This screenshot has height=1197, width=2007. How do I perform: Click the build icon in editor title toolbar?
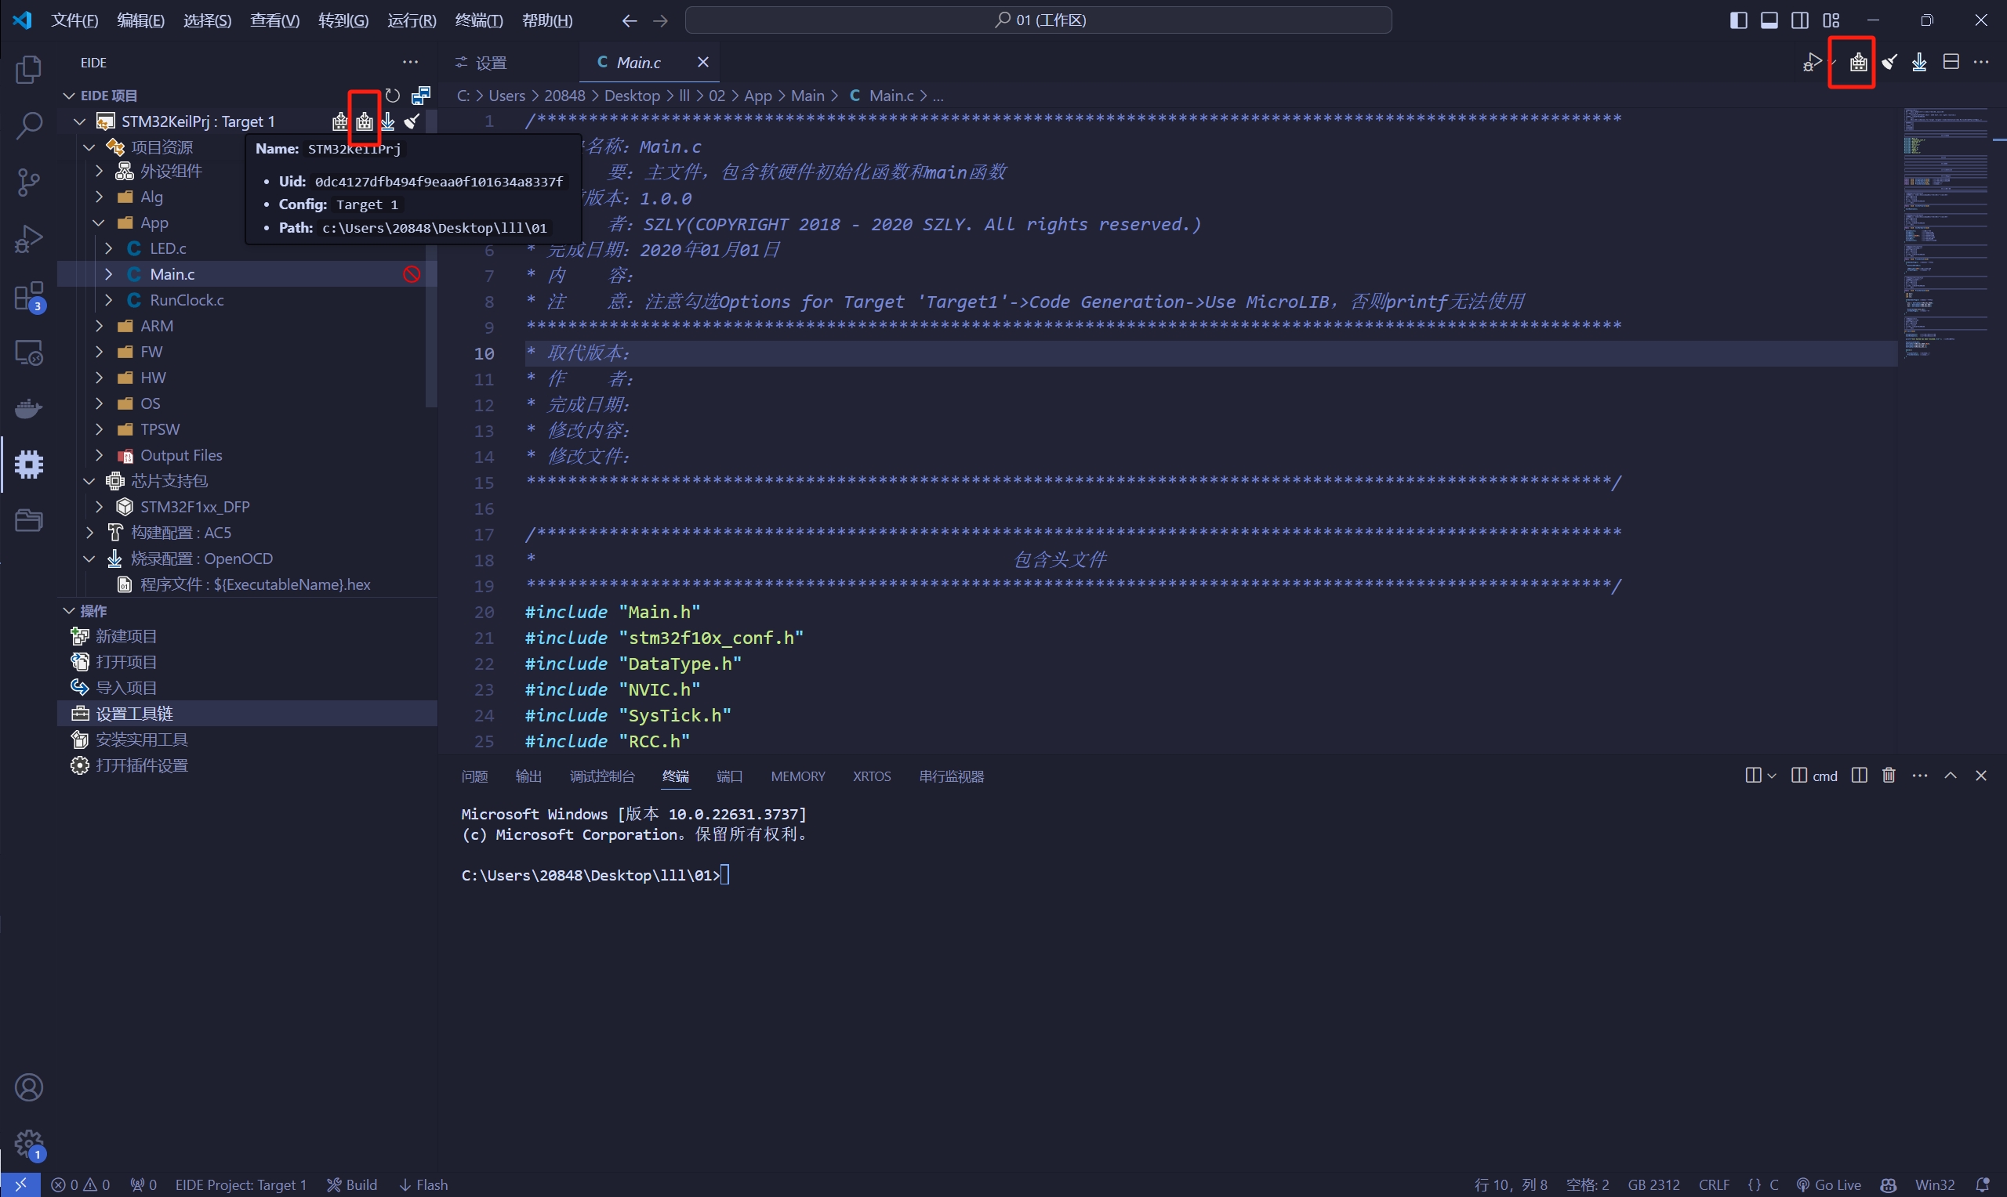point(1859,62)
